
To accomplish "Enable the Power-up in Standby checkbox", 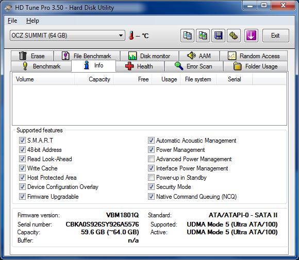I will tap(151, 177).
